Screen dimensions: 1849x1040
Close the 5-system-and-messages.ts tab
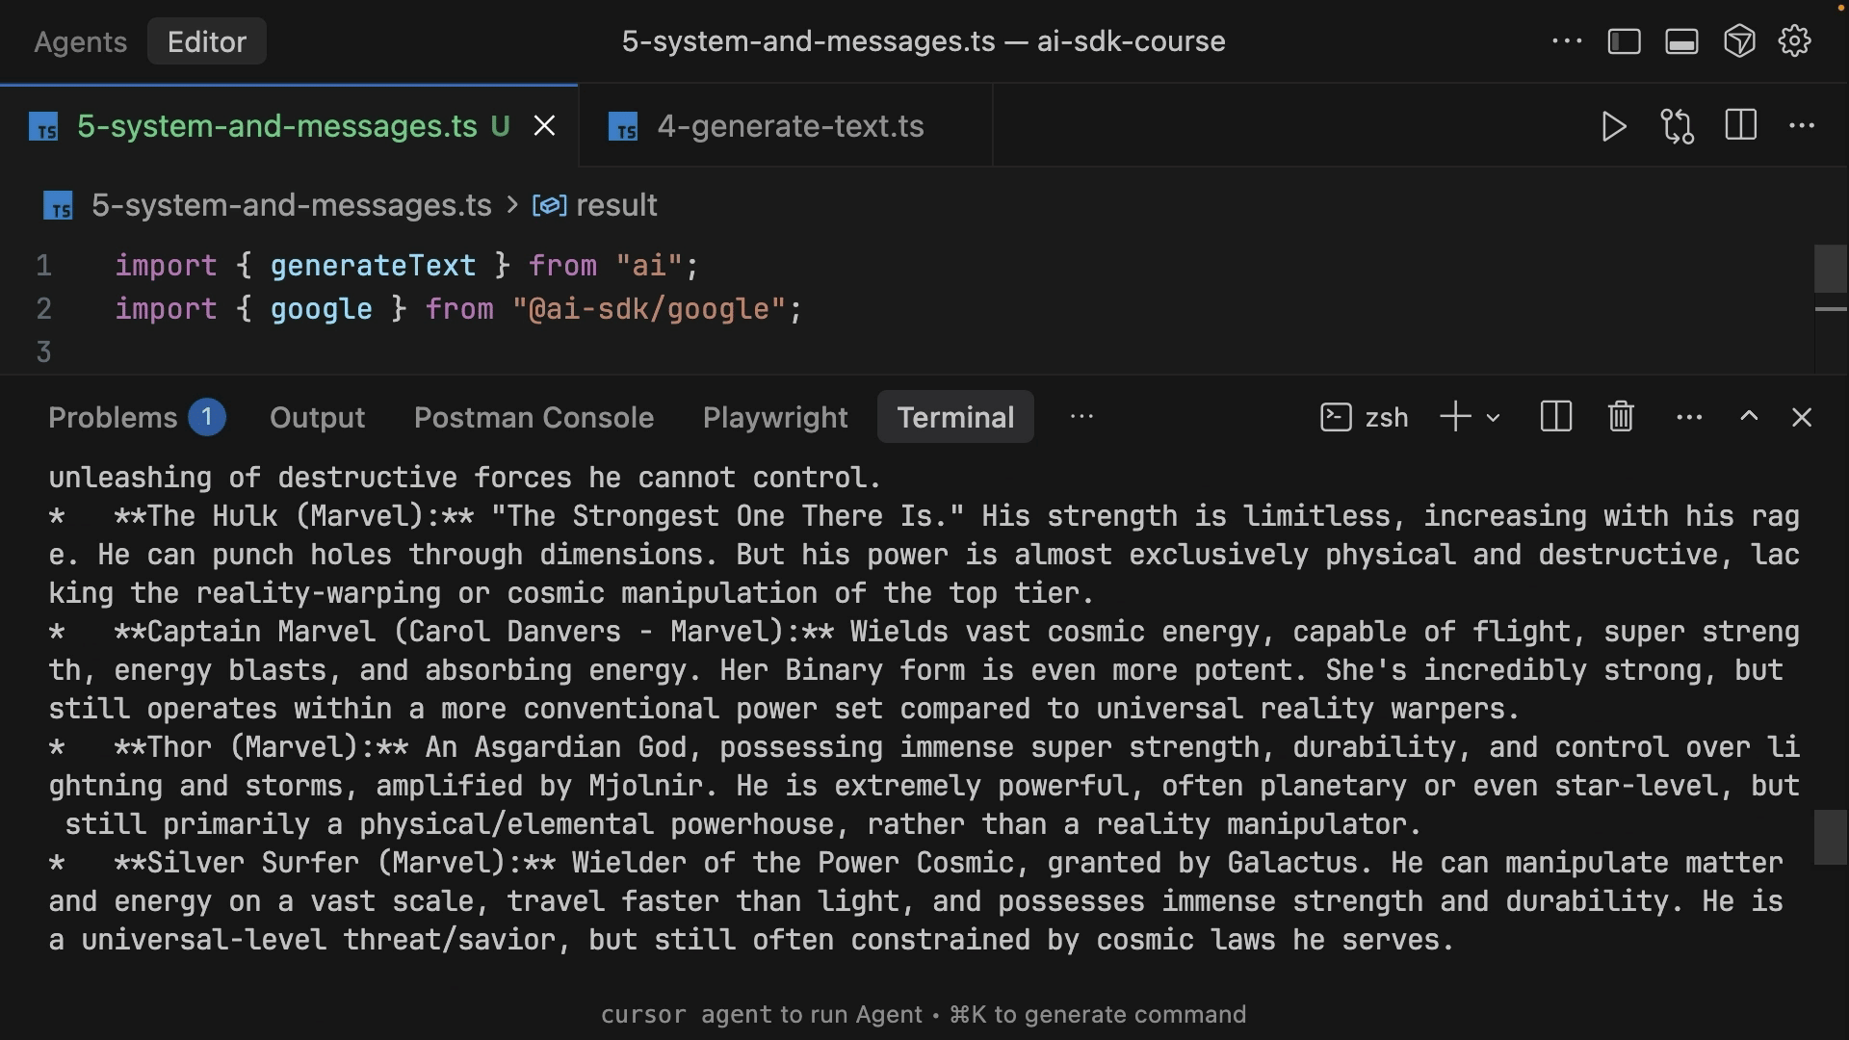coord(544,126)
